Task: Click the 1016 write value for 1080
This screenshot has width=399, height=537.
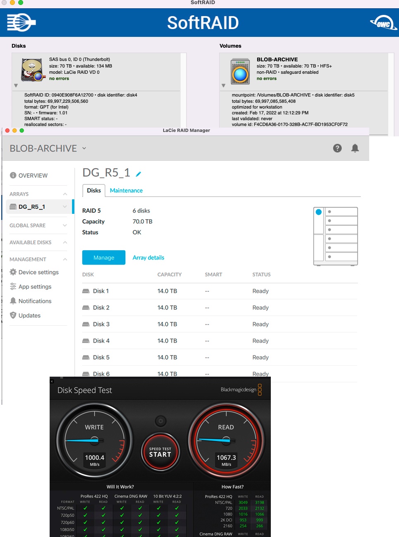Action: (x=243, y=514)
